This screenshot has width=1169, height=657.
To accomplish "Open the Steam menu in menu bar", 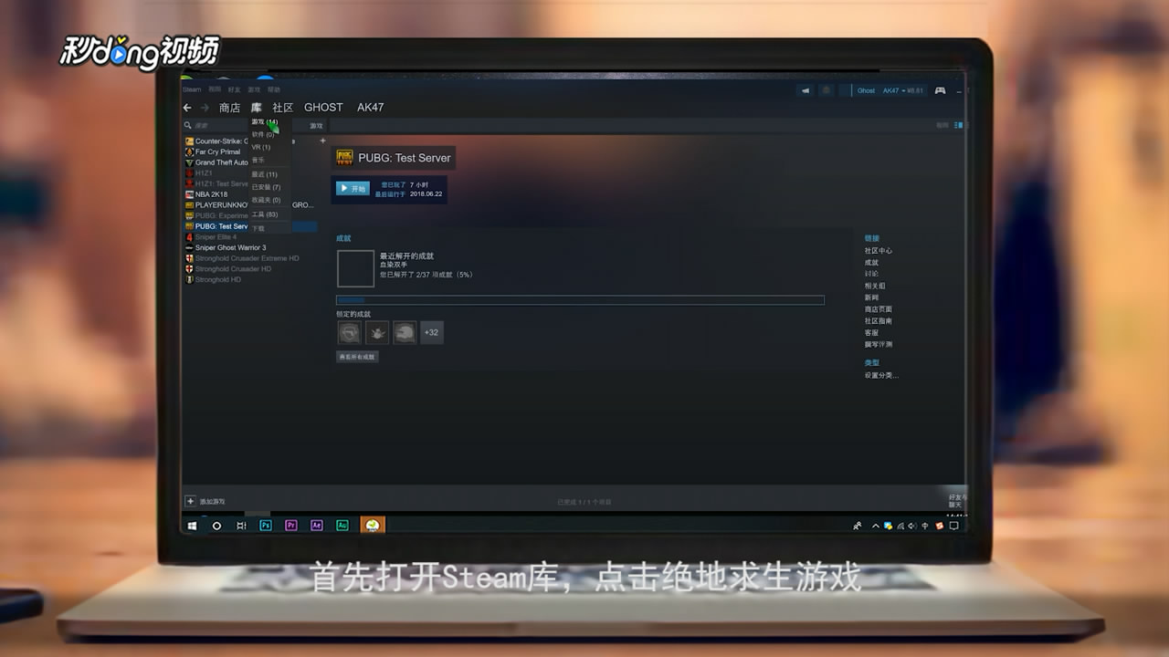I will click(192, 89).
